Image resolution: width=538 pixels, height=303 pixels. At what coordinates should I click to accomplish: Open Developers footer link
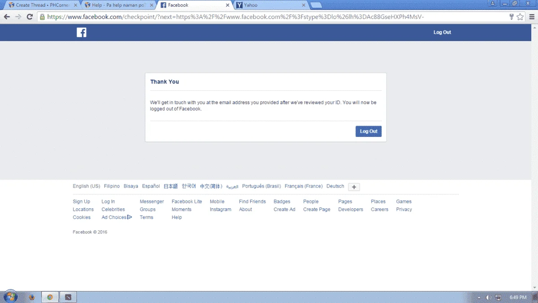pyautogui.click(x=351, y=210)
